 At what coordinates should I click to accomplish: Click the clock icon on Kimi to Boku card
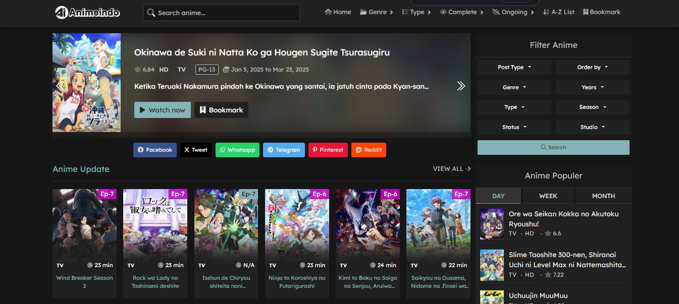tap(373, 265)
